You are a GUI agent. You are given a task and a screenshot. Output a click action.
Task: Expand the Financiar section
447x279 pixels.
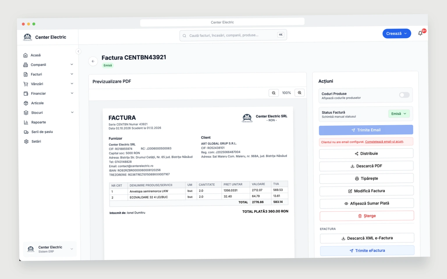tap(49, 93)
